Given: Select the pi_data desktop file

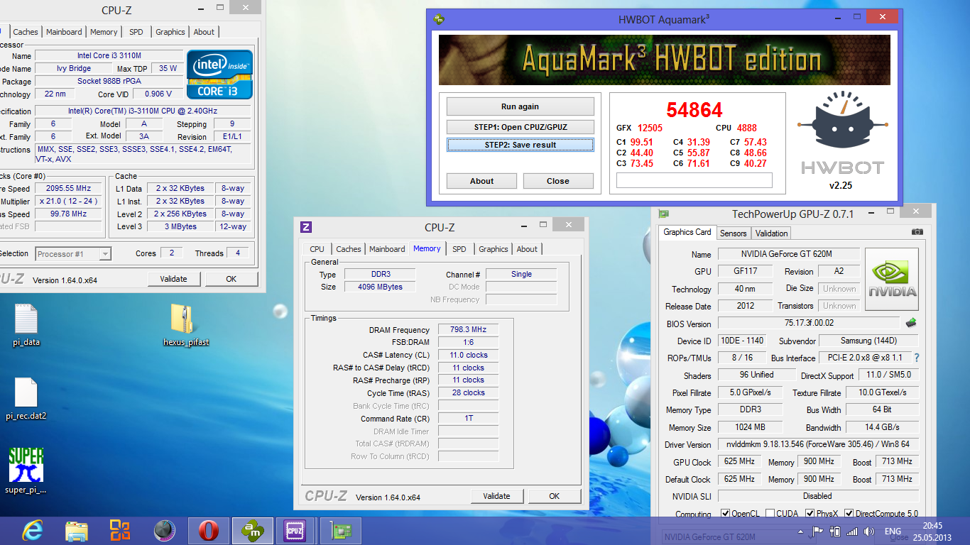Looking at the screenshot, I should [x=26, y=325].
